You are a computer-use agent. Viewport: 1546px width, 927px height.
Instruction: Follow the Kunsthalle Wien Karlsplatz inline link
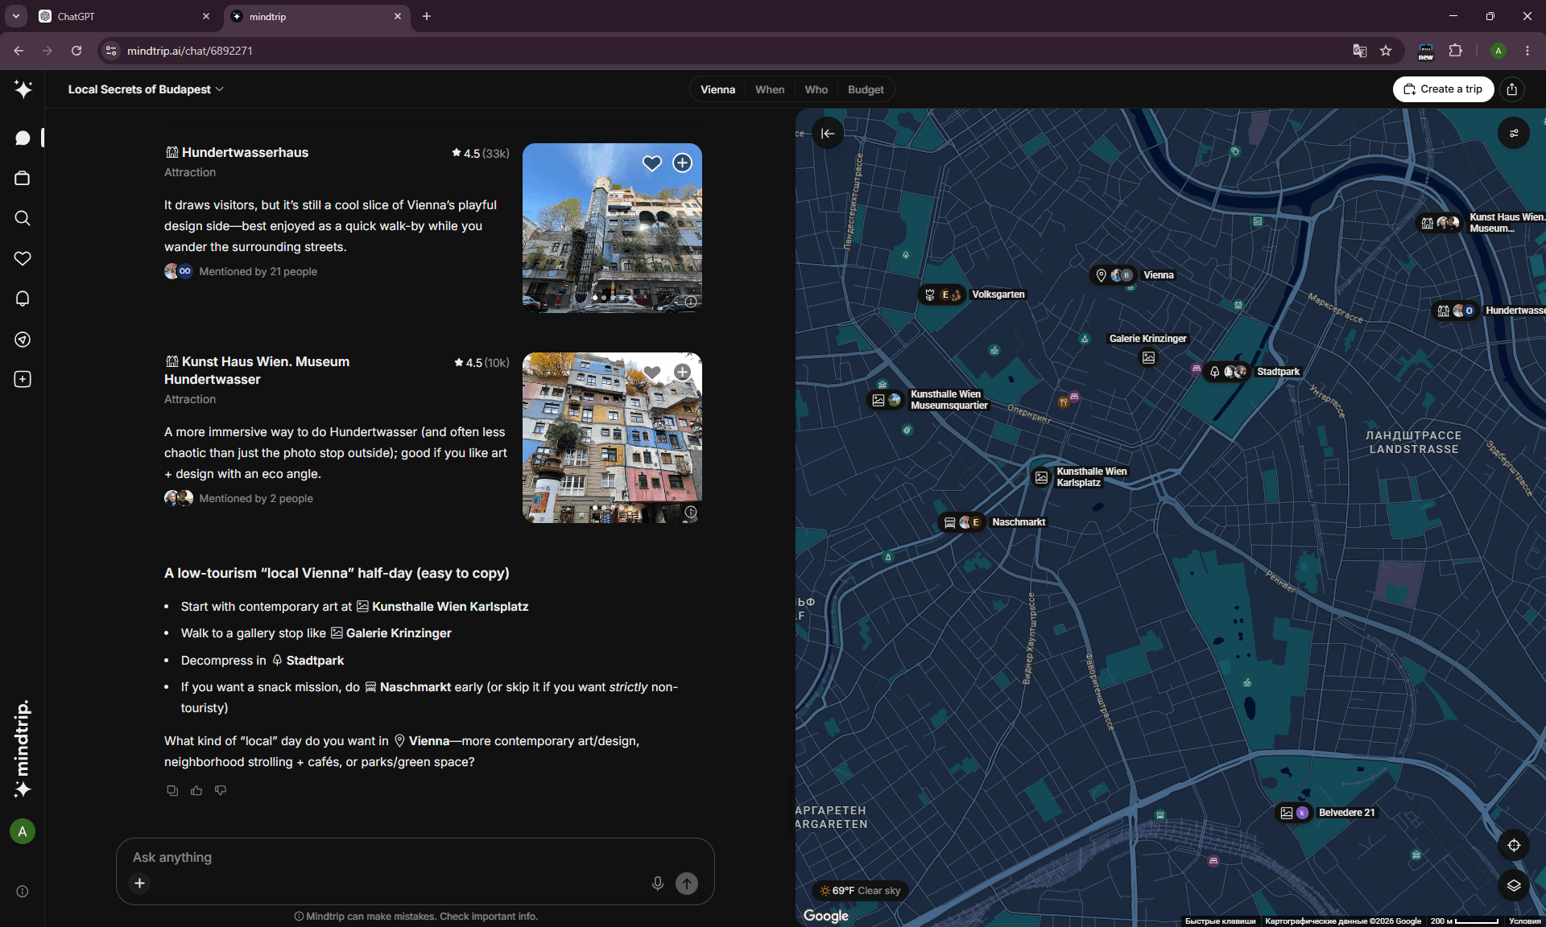point(450,607)
